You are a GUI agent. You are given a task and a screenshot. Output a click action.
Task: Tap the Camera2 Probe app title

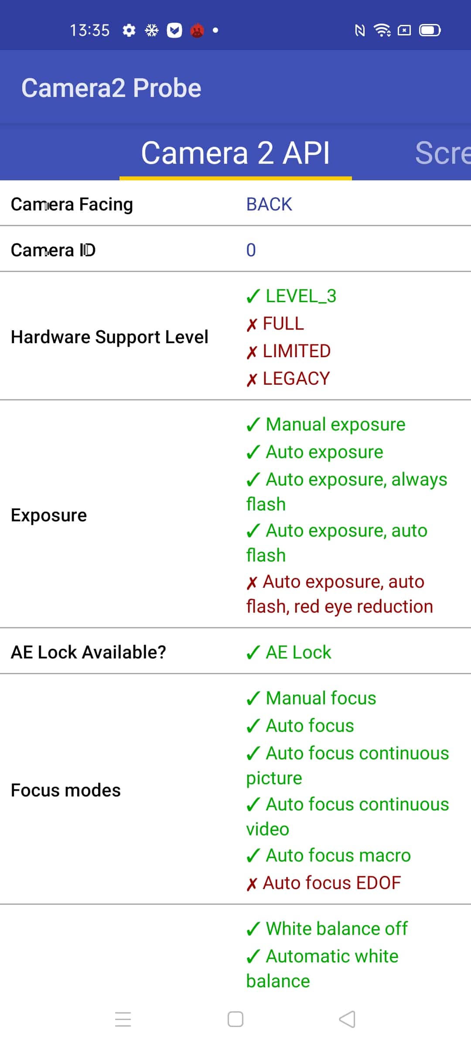111,88
